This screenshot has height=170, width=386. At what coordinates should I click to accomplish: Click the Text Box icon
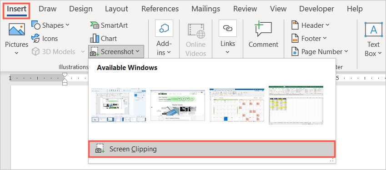[373, 30]
